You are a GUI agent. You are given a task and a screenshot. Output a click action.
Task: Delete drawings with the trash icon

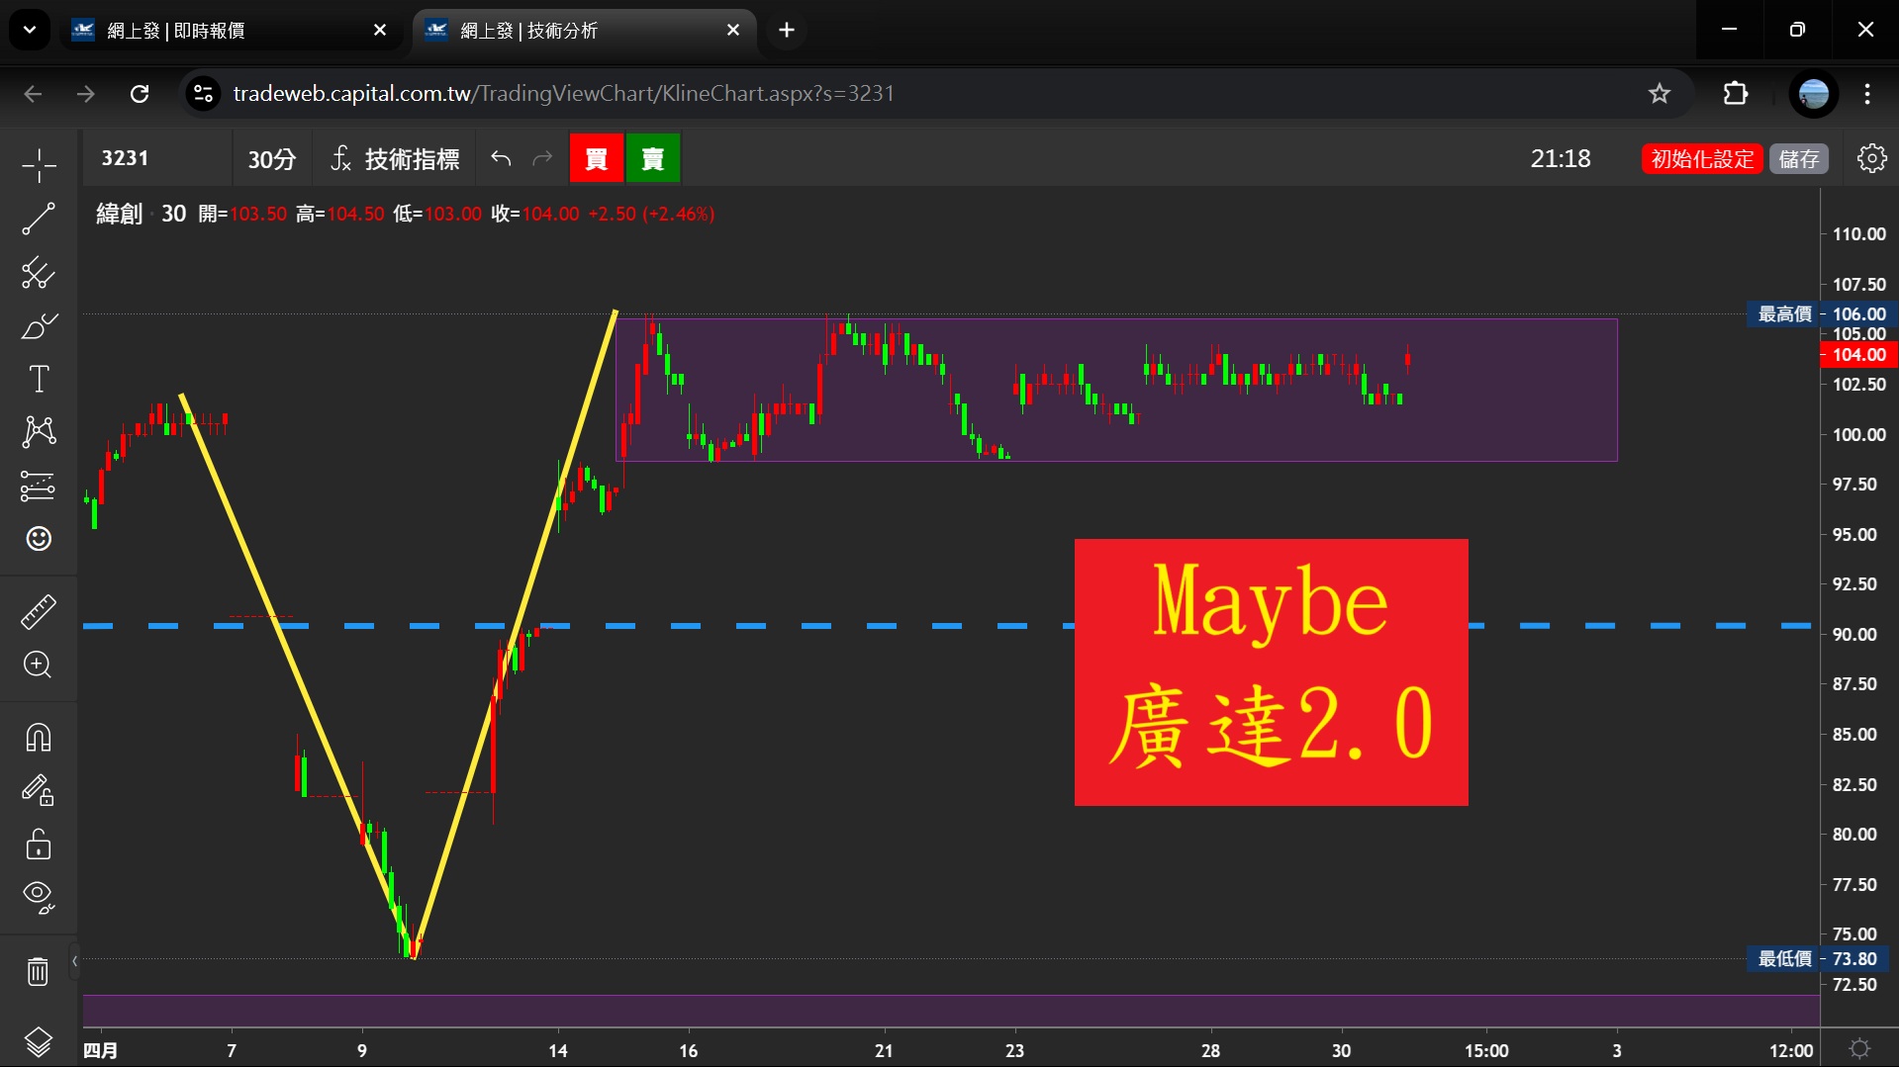click(x=39, y=971)
